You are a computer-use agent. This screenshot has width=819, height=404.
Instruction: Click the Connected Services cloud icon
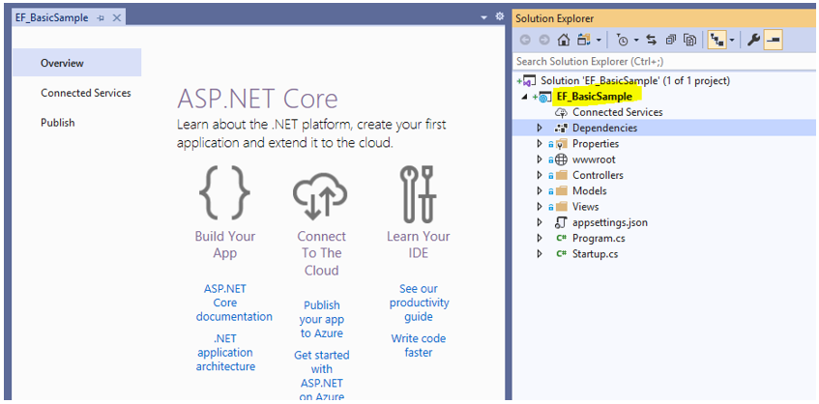(x=561, y=112)
